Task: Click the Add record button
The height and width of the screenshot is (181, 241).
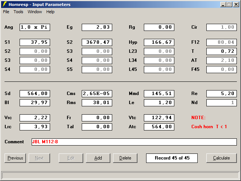Action: (x=98, y=158)
